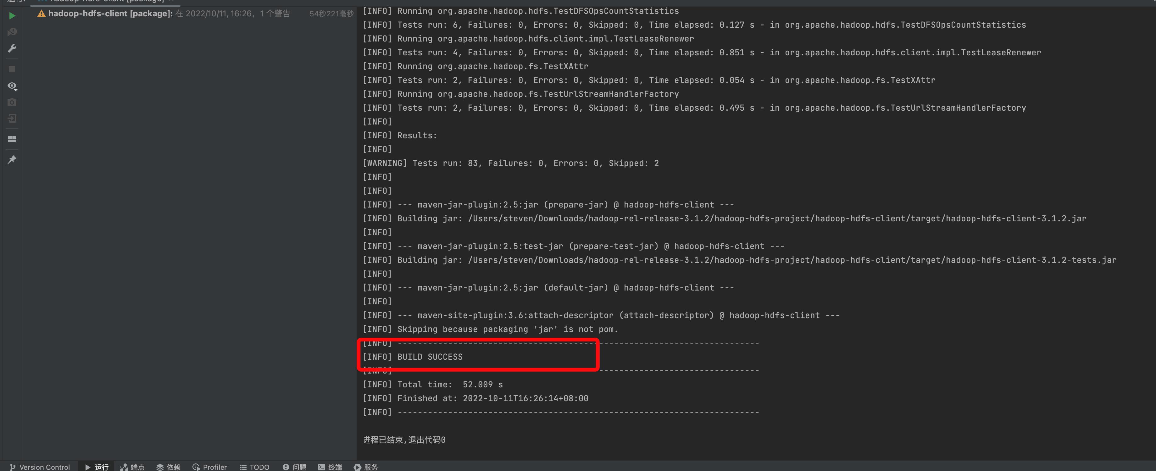The image size is (1156, 471).
Task: Click the green Rerun build arrow
Action: pos(12,16)
